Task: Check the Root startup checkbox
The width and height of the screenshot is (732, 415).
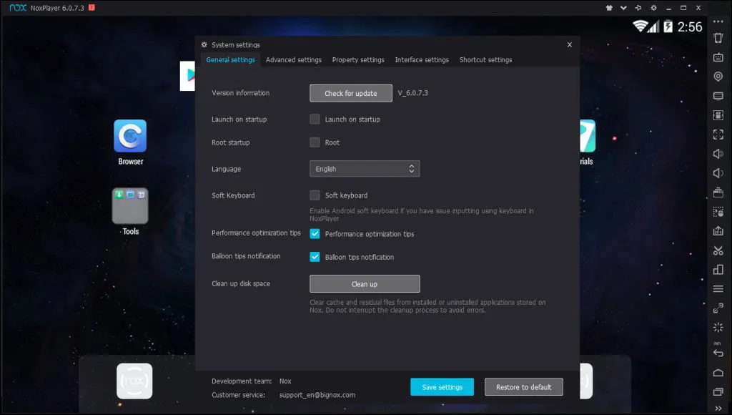Action: 315,142
